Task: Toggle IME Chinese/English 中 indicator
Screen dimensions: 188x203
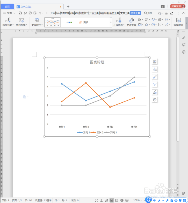Action: click(154, 200)
